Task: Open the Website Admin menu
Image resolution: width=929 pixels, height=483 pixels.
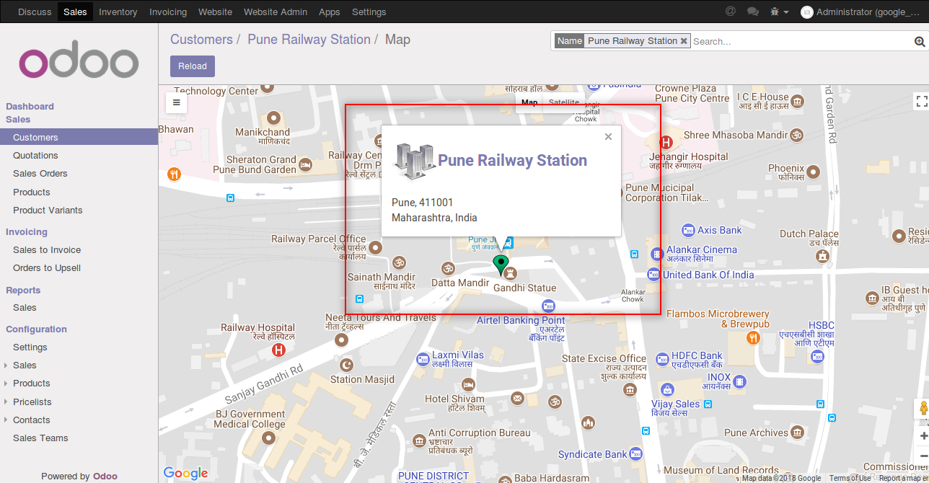Action: 276,12
